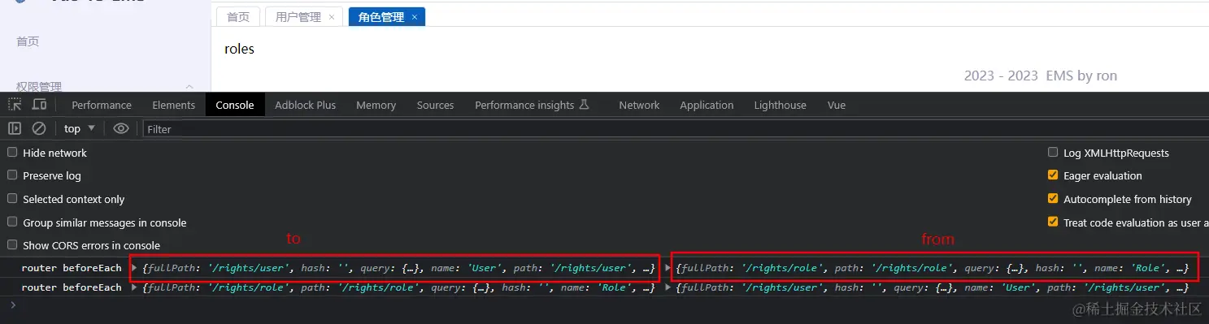Tick Selected context only checkbox
Viewport: 1209px width, 324px height.
pyautogui.click(x=12, y=199)
